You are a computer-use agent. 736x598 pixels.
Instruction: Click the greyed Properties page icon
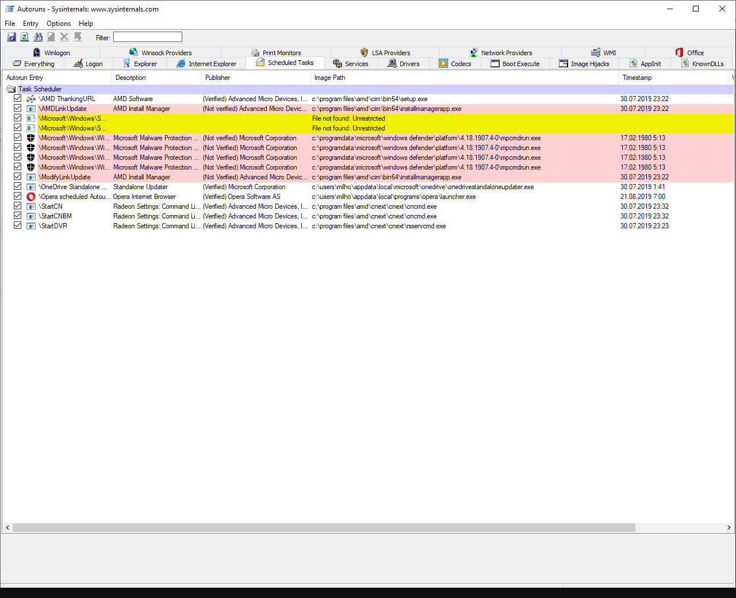point(51,37)
